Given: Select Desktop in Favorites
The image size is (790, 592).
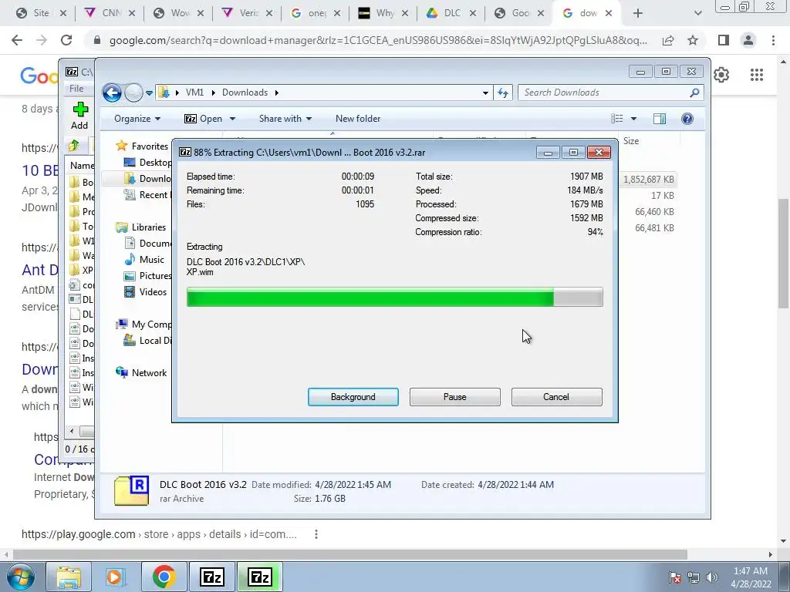Looking at the screenshot, I should 148,162.
